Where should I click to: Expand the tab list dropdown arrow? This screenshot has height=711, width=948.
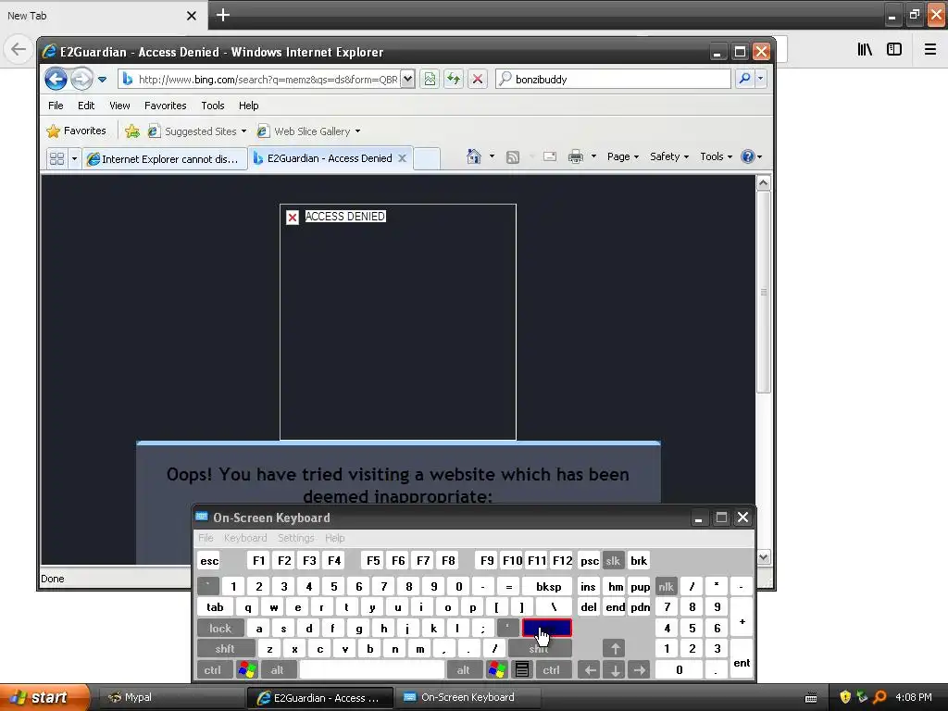pyautogui.click(x=74, y=158)
